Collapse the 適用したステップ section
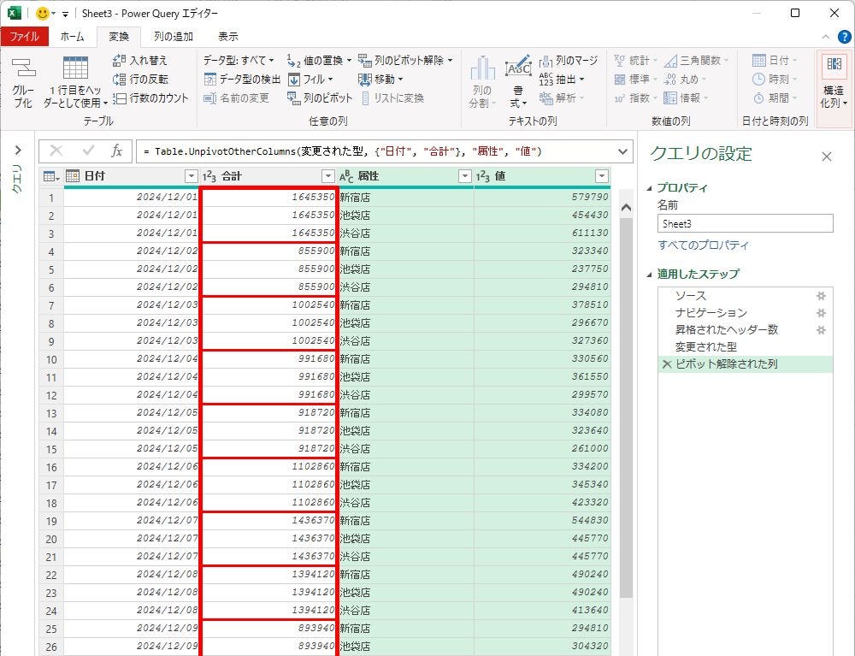 (649, 275)
